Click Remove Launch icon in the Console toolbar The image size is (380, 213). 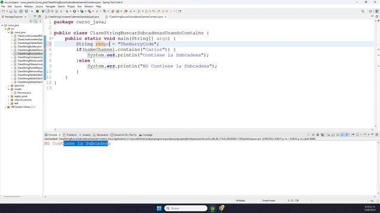tap(318, 135)
